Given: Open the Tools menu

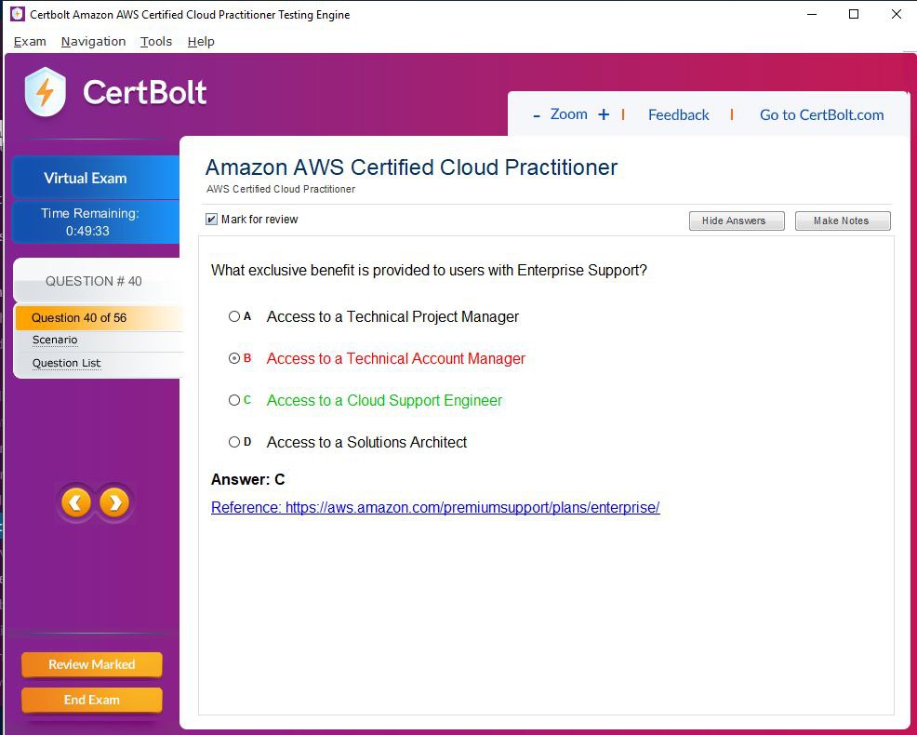Looking at the screenshot, I should [x=156, y=42].
